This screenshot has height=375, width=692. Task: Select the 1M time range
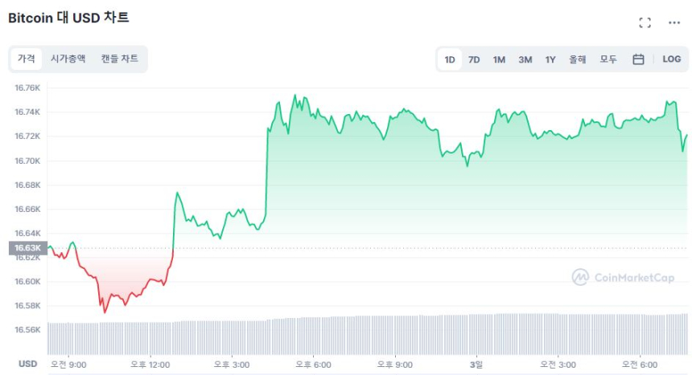pyautogui.click(x=499, y=59)
